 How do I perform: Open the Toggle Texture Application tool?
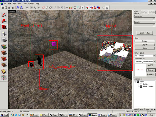pyautogui.click(x=4, y=47)
